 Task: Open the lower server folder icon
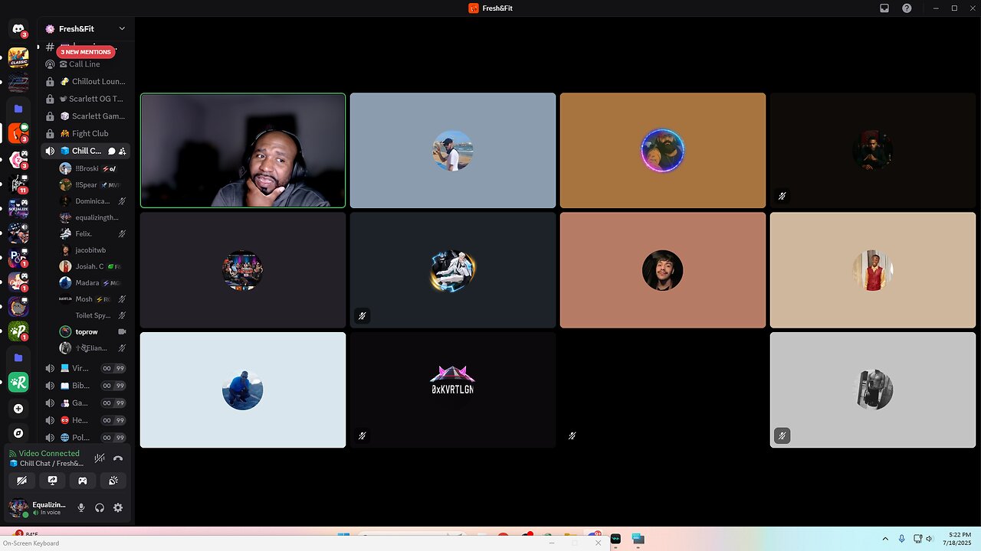[x=18, y=357]
